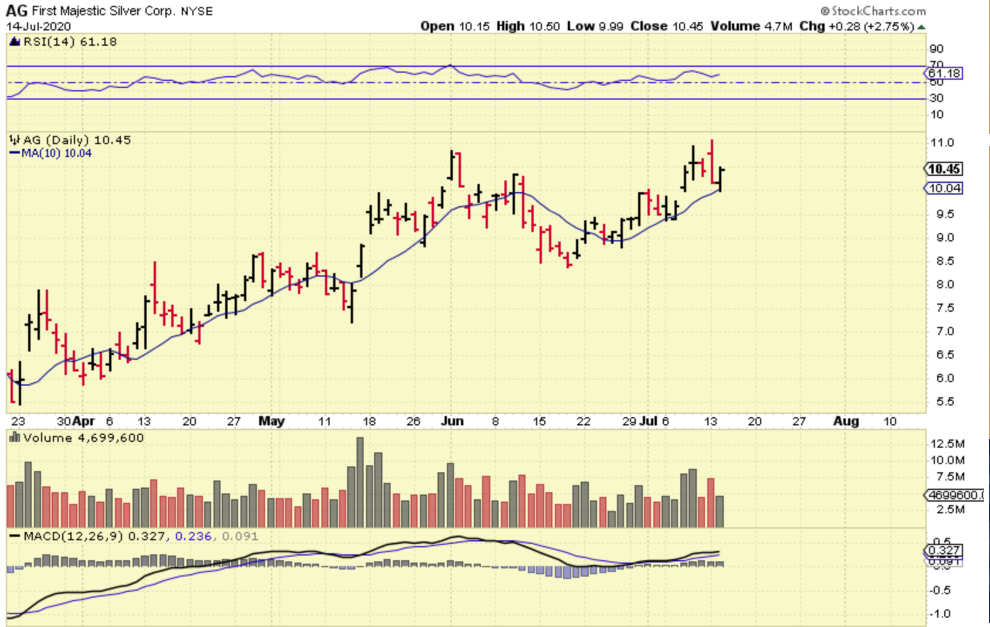Screen dimensions: 990x627
Task: Click the MACD(12,26,9) 0.327 label
Action: [x=94, y=536]
